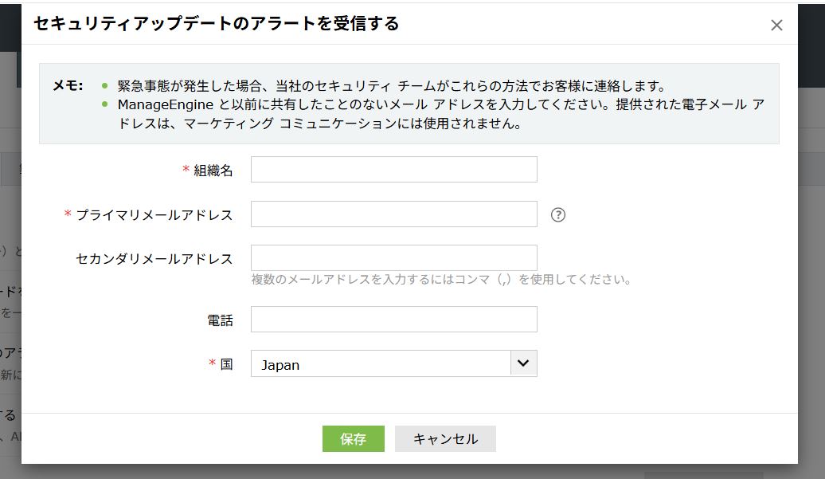Screen dimensions: 825x479
Task: Expand country list via chevron arrow
Action: pos(523,363)
